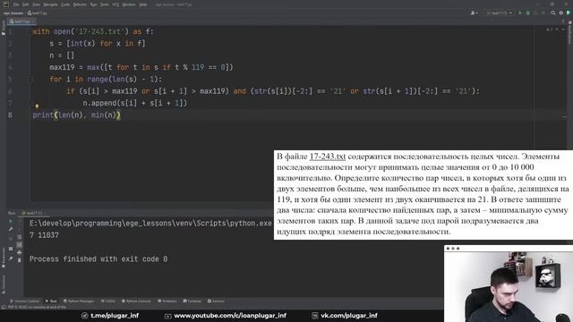Open IDE settings gear icon
The width and height of the screenshot is (573, 322).
click(x=561, y=13)
